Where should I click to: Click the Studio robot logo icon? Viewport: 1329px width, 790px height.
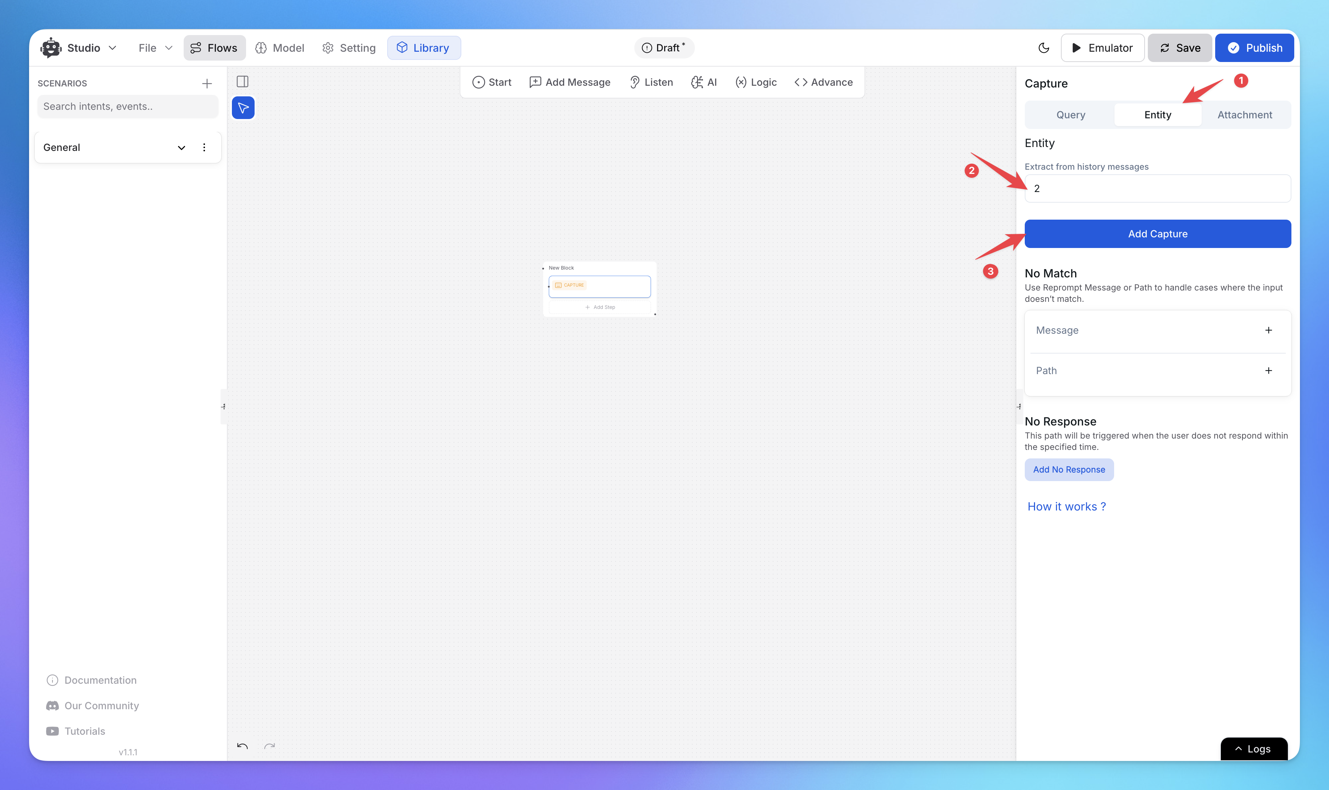click(51, 48)
